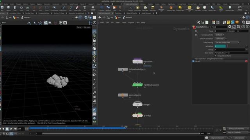Select the Sphere shelf tool
This screenshot has height=140, width=250.
(9, 8)
